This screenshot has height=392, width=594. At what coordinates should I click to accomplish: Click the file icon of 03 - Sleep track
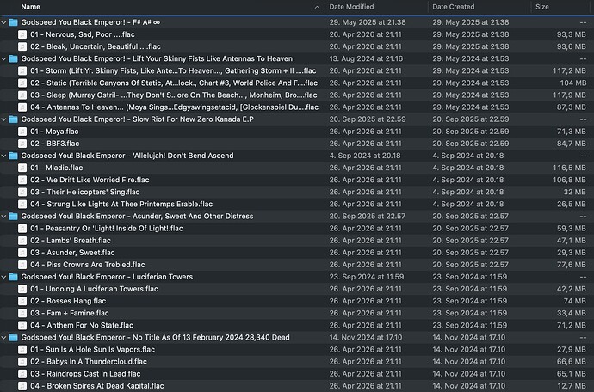coord(22,95)
